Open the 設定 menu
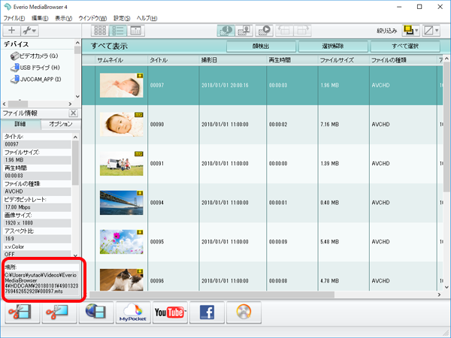451x338 pixels. pos(122,18)
